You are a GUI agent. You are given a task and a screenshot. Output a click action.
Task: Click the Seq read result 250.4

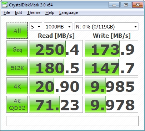pyautogui.click(x=56, y=49)
